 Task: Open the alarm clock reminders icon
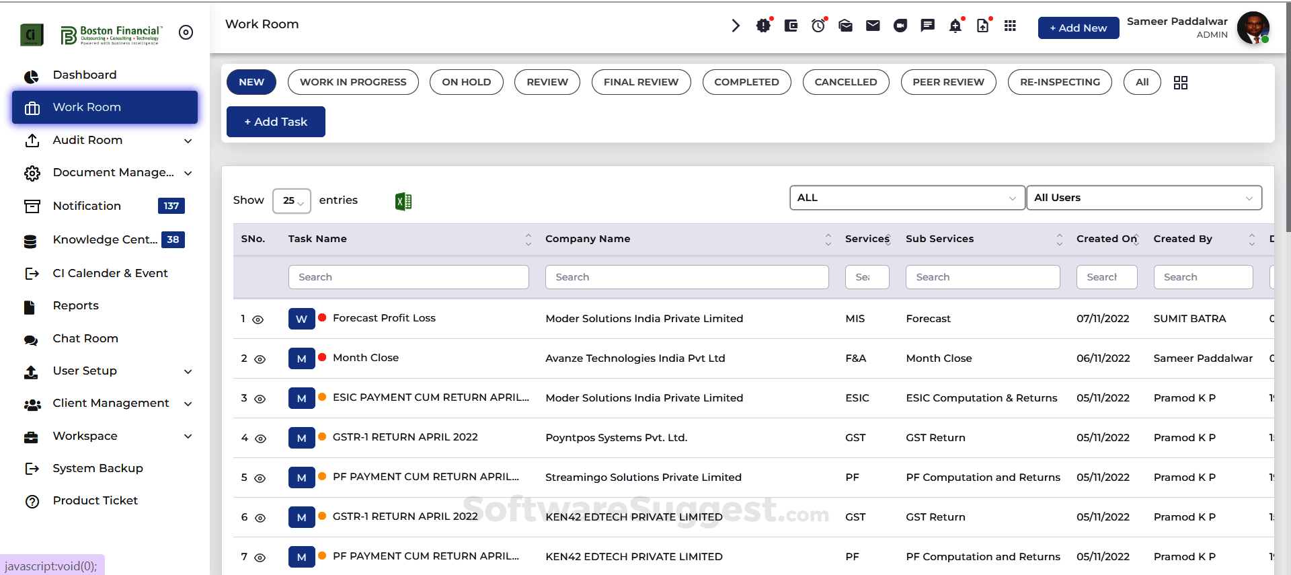tap(818, 26)
